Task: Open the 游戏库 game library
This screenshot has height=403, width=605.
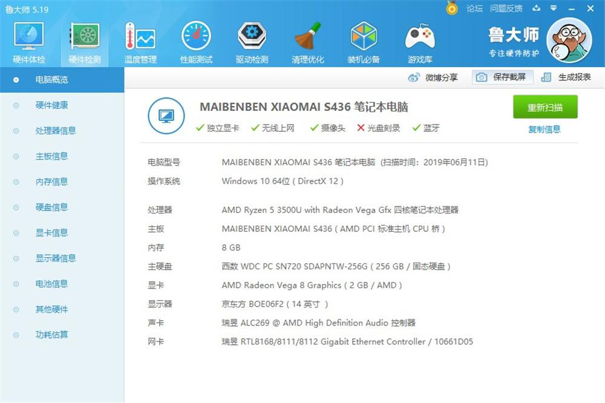Action: [419, 40]
